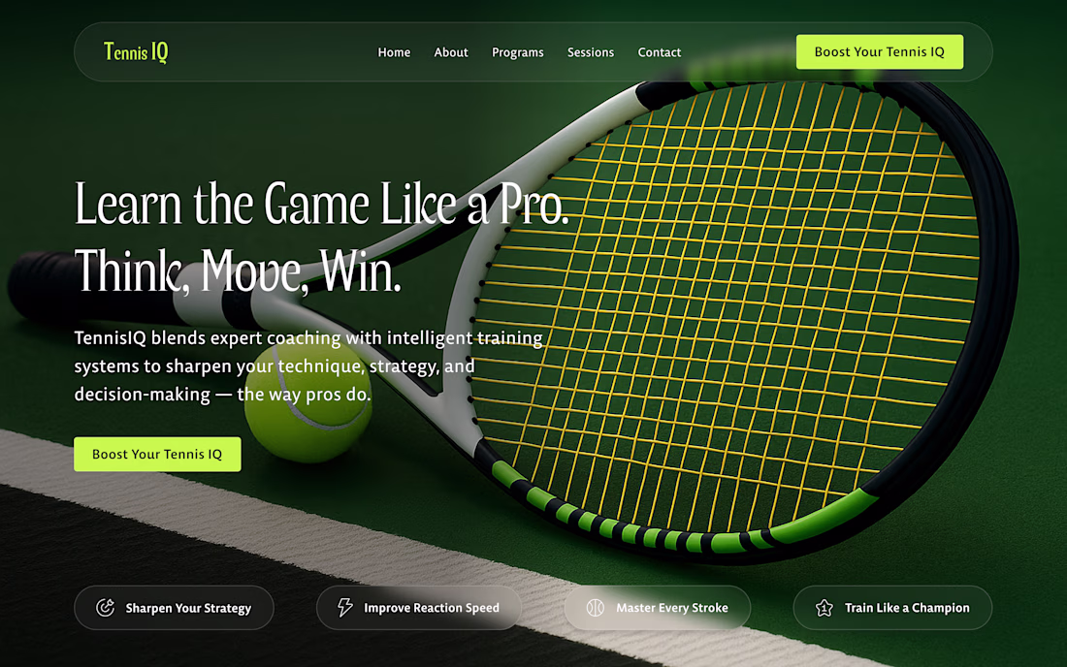This screenshot has height=667, width=1067.
Task: Select the Improve Reaction Speed label
Action: point(432,608)
